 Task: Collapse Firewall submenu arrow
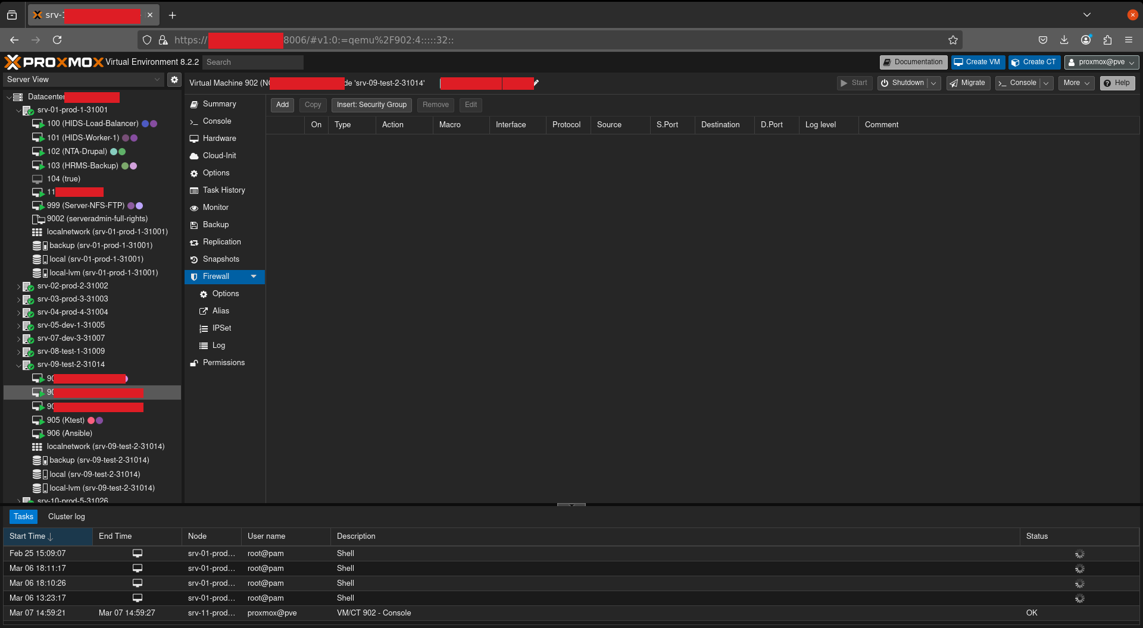(254, 277)
